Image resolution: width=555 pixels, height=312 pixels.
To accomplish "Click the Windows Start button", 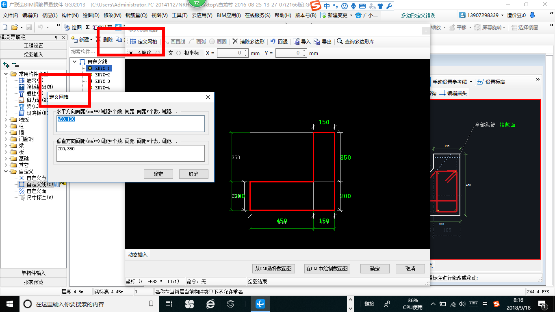I will 9,303.
